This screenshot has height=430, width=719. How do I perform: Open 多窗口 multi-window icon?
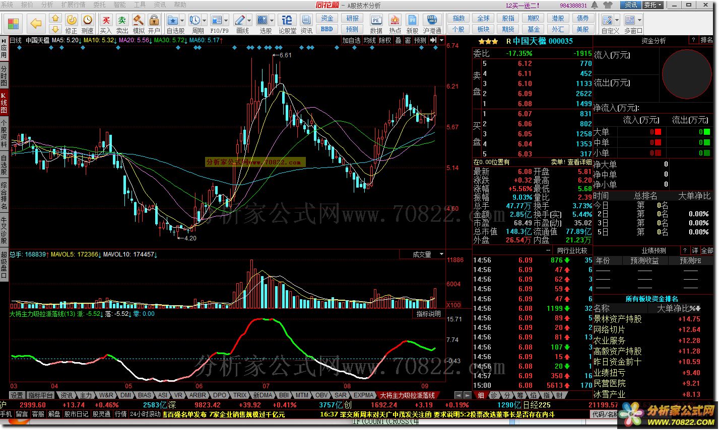click(x=630, y=21)
